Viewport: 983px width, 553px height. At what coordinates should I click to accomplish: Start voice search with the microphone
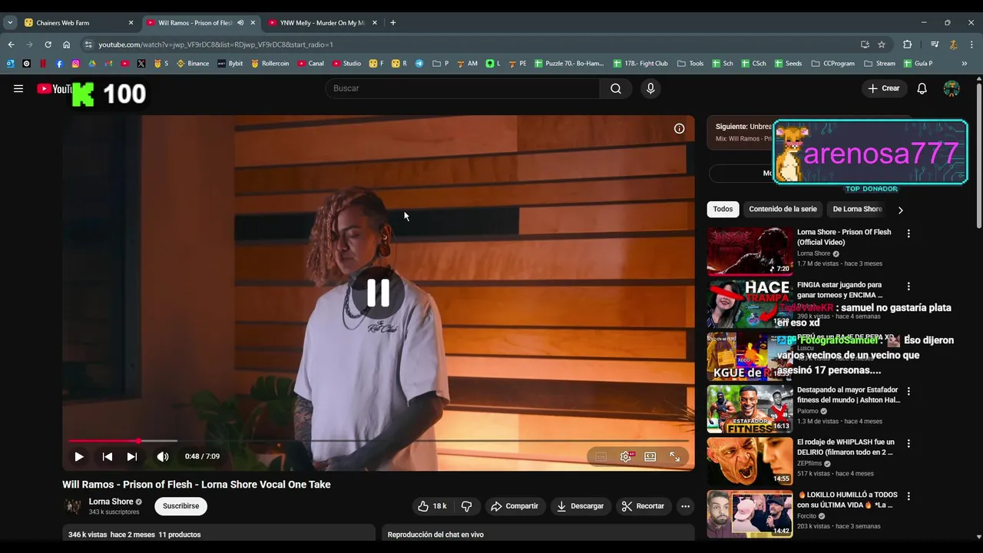[650, 88]
